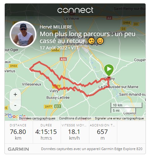Image resolution: width=150 pixels, height=158 pixels.
Task: Select the Ascension 657 m stat
Action: (x=102, y=133)
